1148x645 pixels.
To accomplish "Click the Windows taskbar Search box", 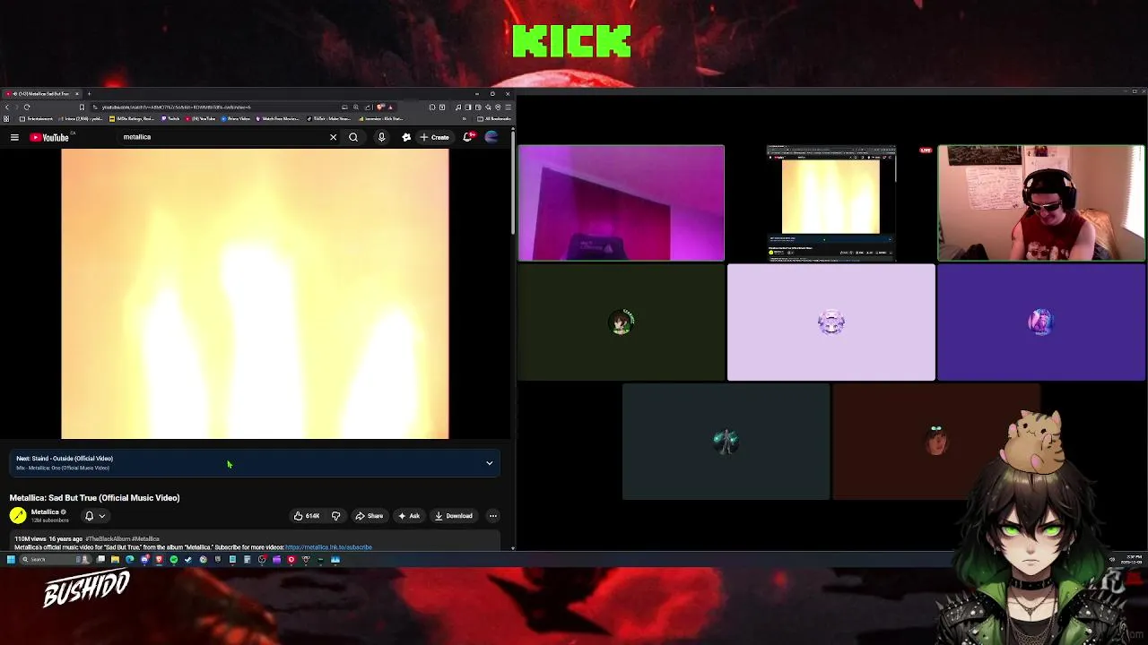I will coord(54,559).
